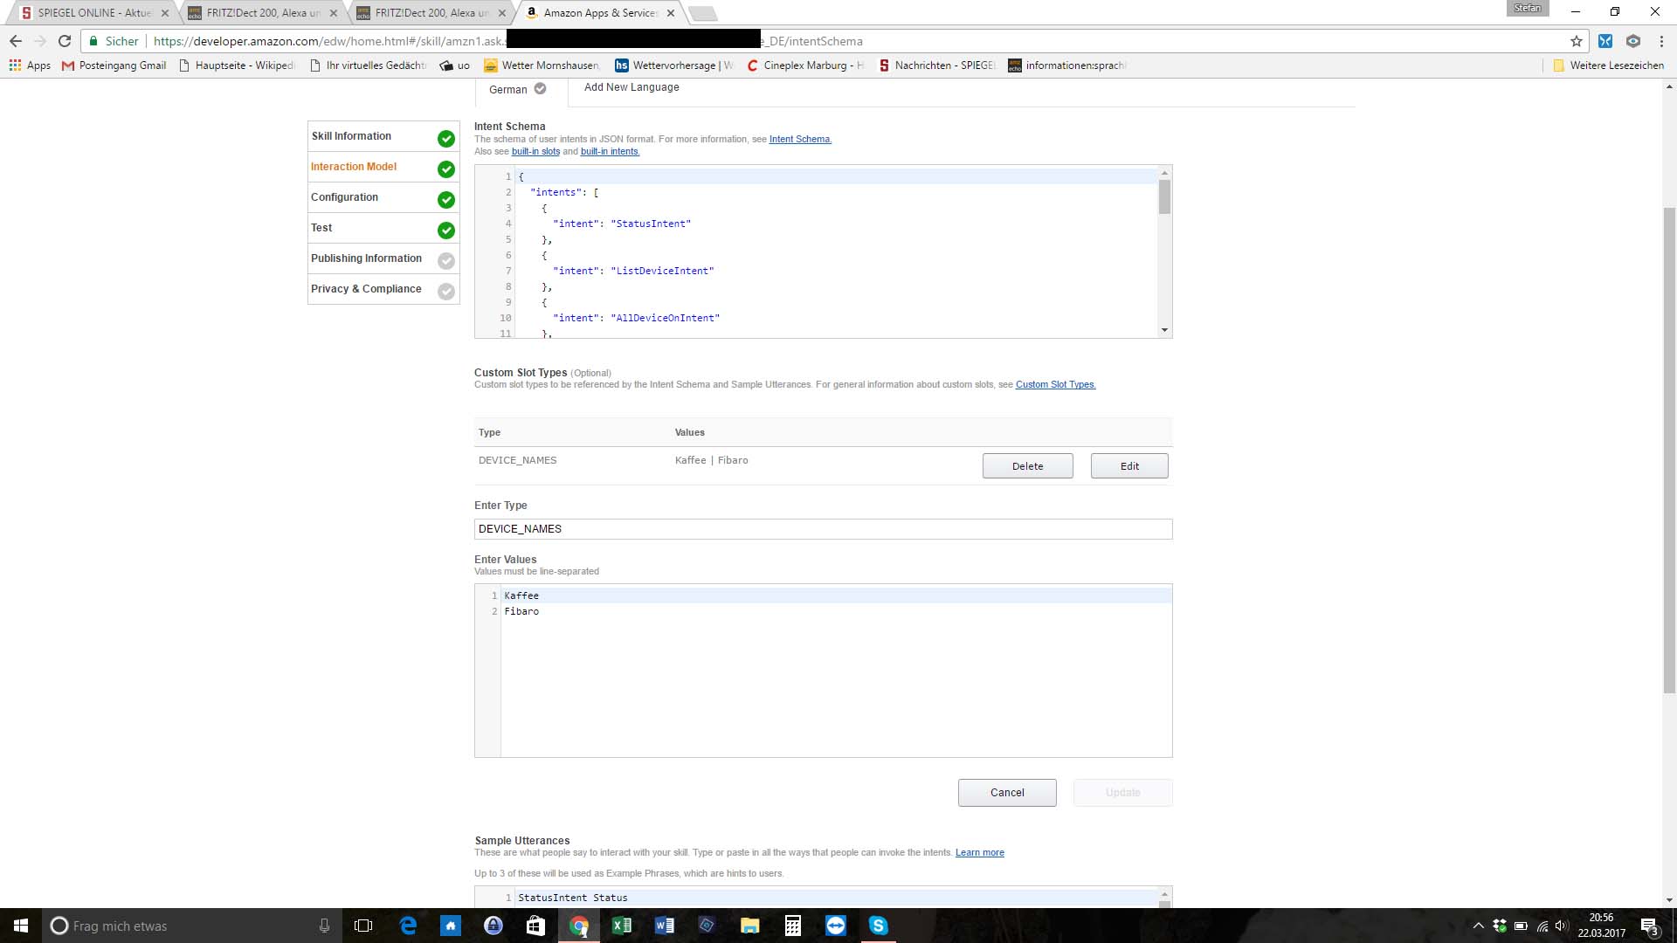Image resolution: width=1677 pixels, height=943 pixels.
Task: Click green checkmark beside Configuration
Action: click(x=446, y=200)
